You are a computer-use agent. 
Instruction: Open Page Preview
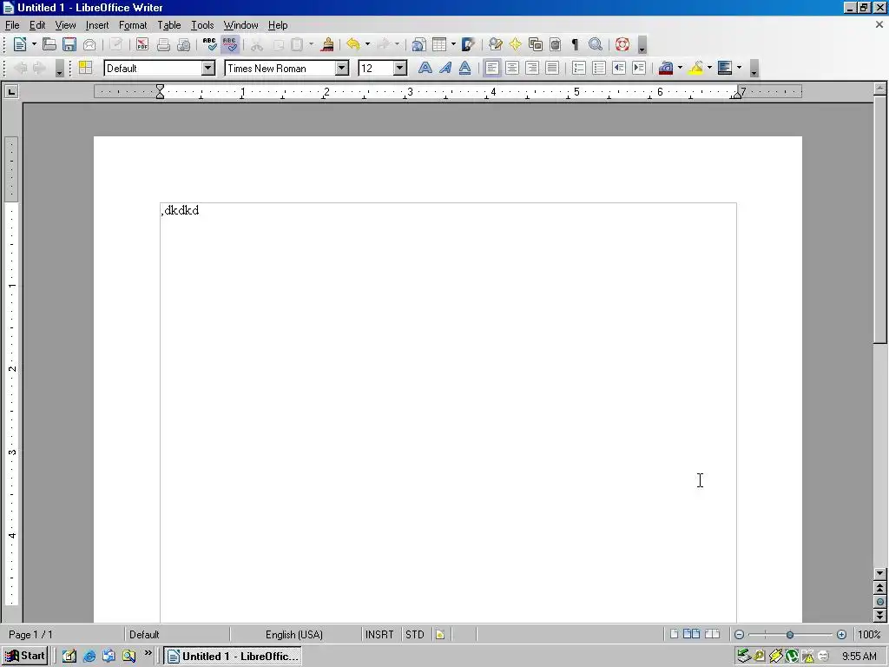click(184, 44)
